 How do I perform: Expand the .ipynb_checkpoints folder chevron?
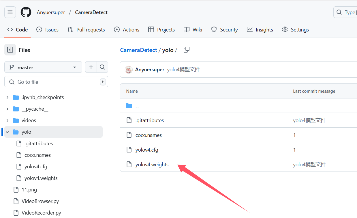pyautogui.click(x=7, y=97)
